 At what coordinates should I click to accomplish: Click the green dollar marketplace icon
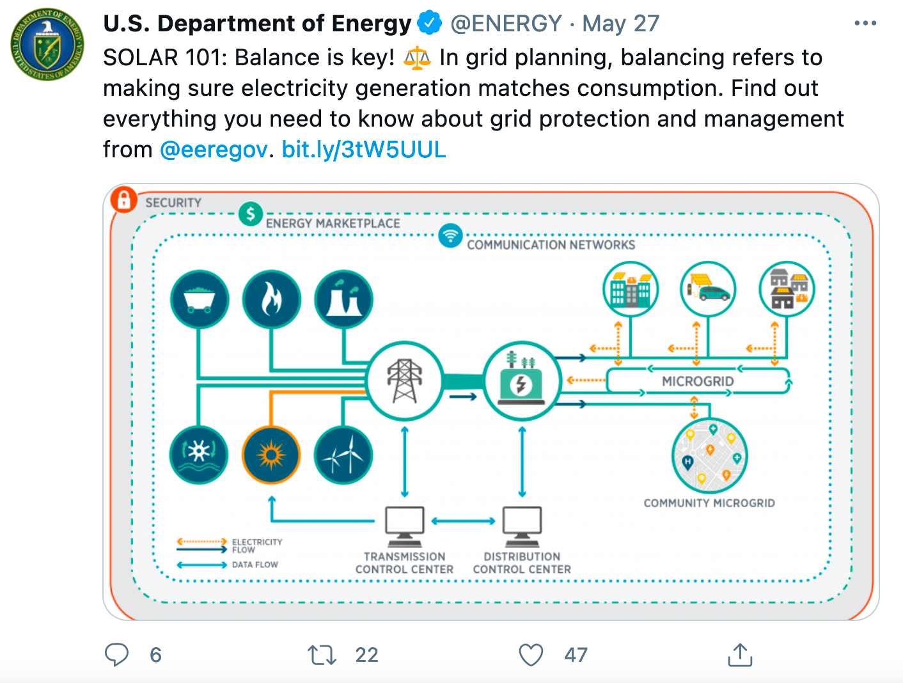pyautogui.click(x=251, y=214)
